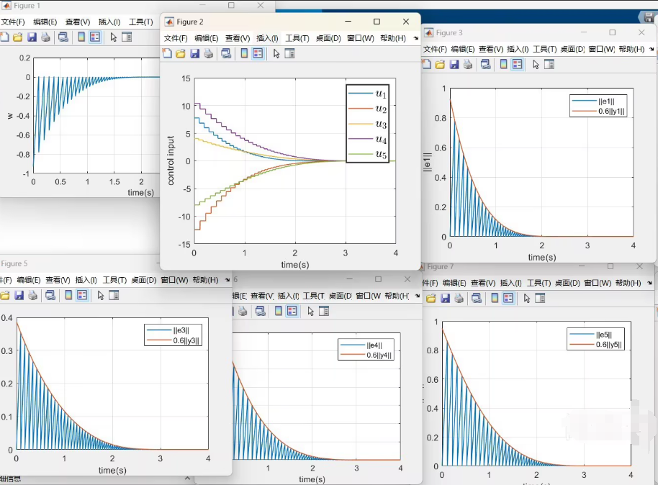Click New Figure icon in Figure 3 toolbar
Image resolution: width=658 pixels, height=485 pixels.
click(427, 64)
